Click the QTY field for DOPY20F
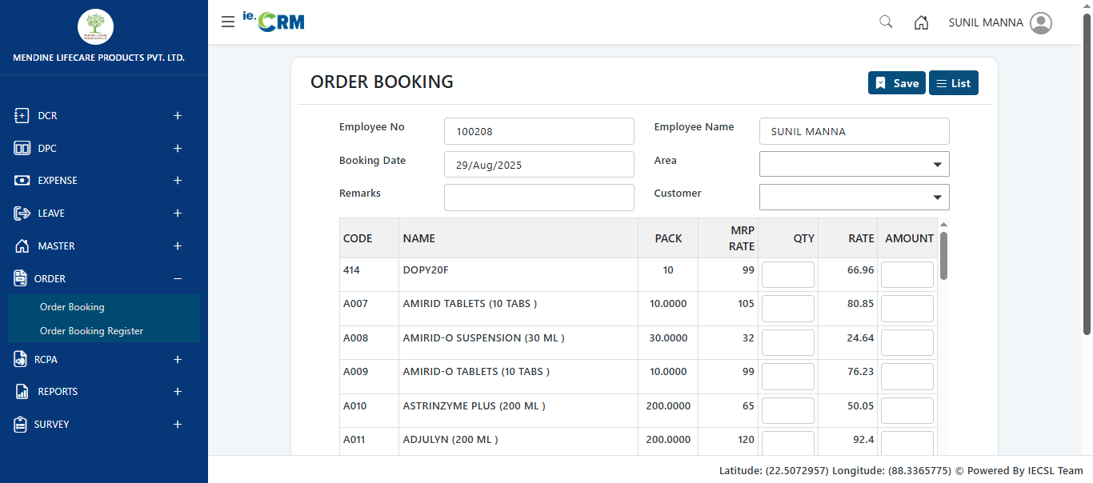The image size is (1093, 483). click(x=787, y=274)
